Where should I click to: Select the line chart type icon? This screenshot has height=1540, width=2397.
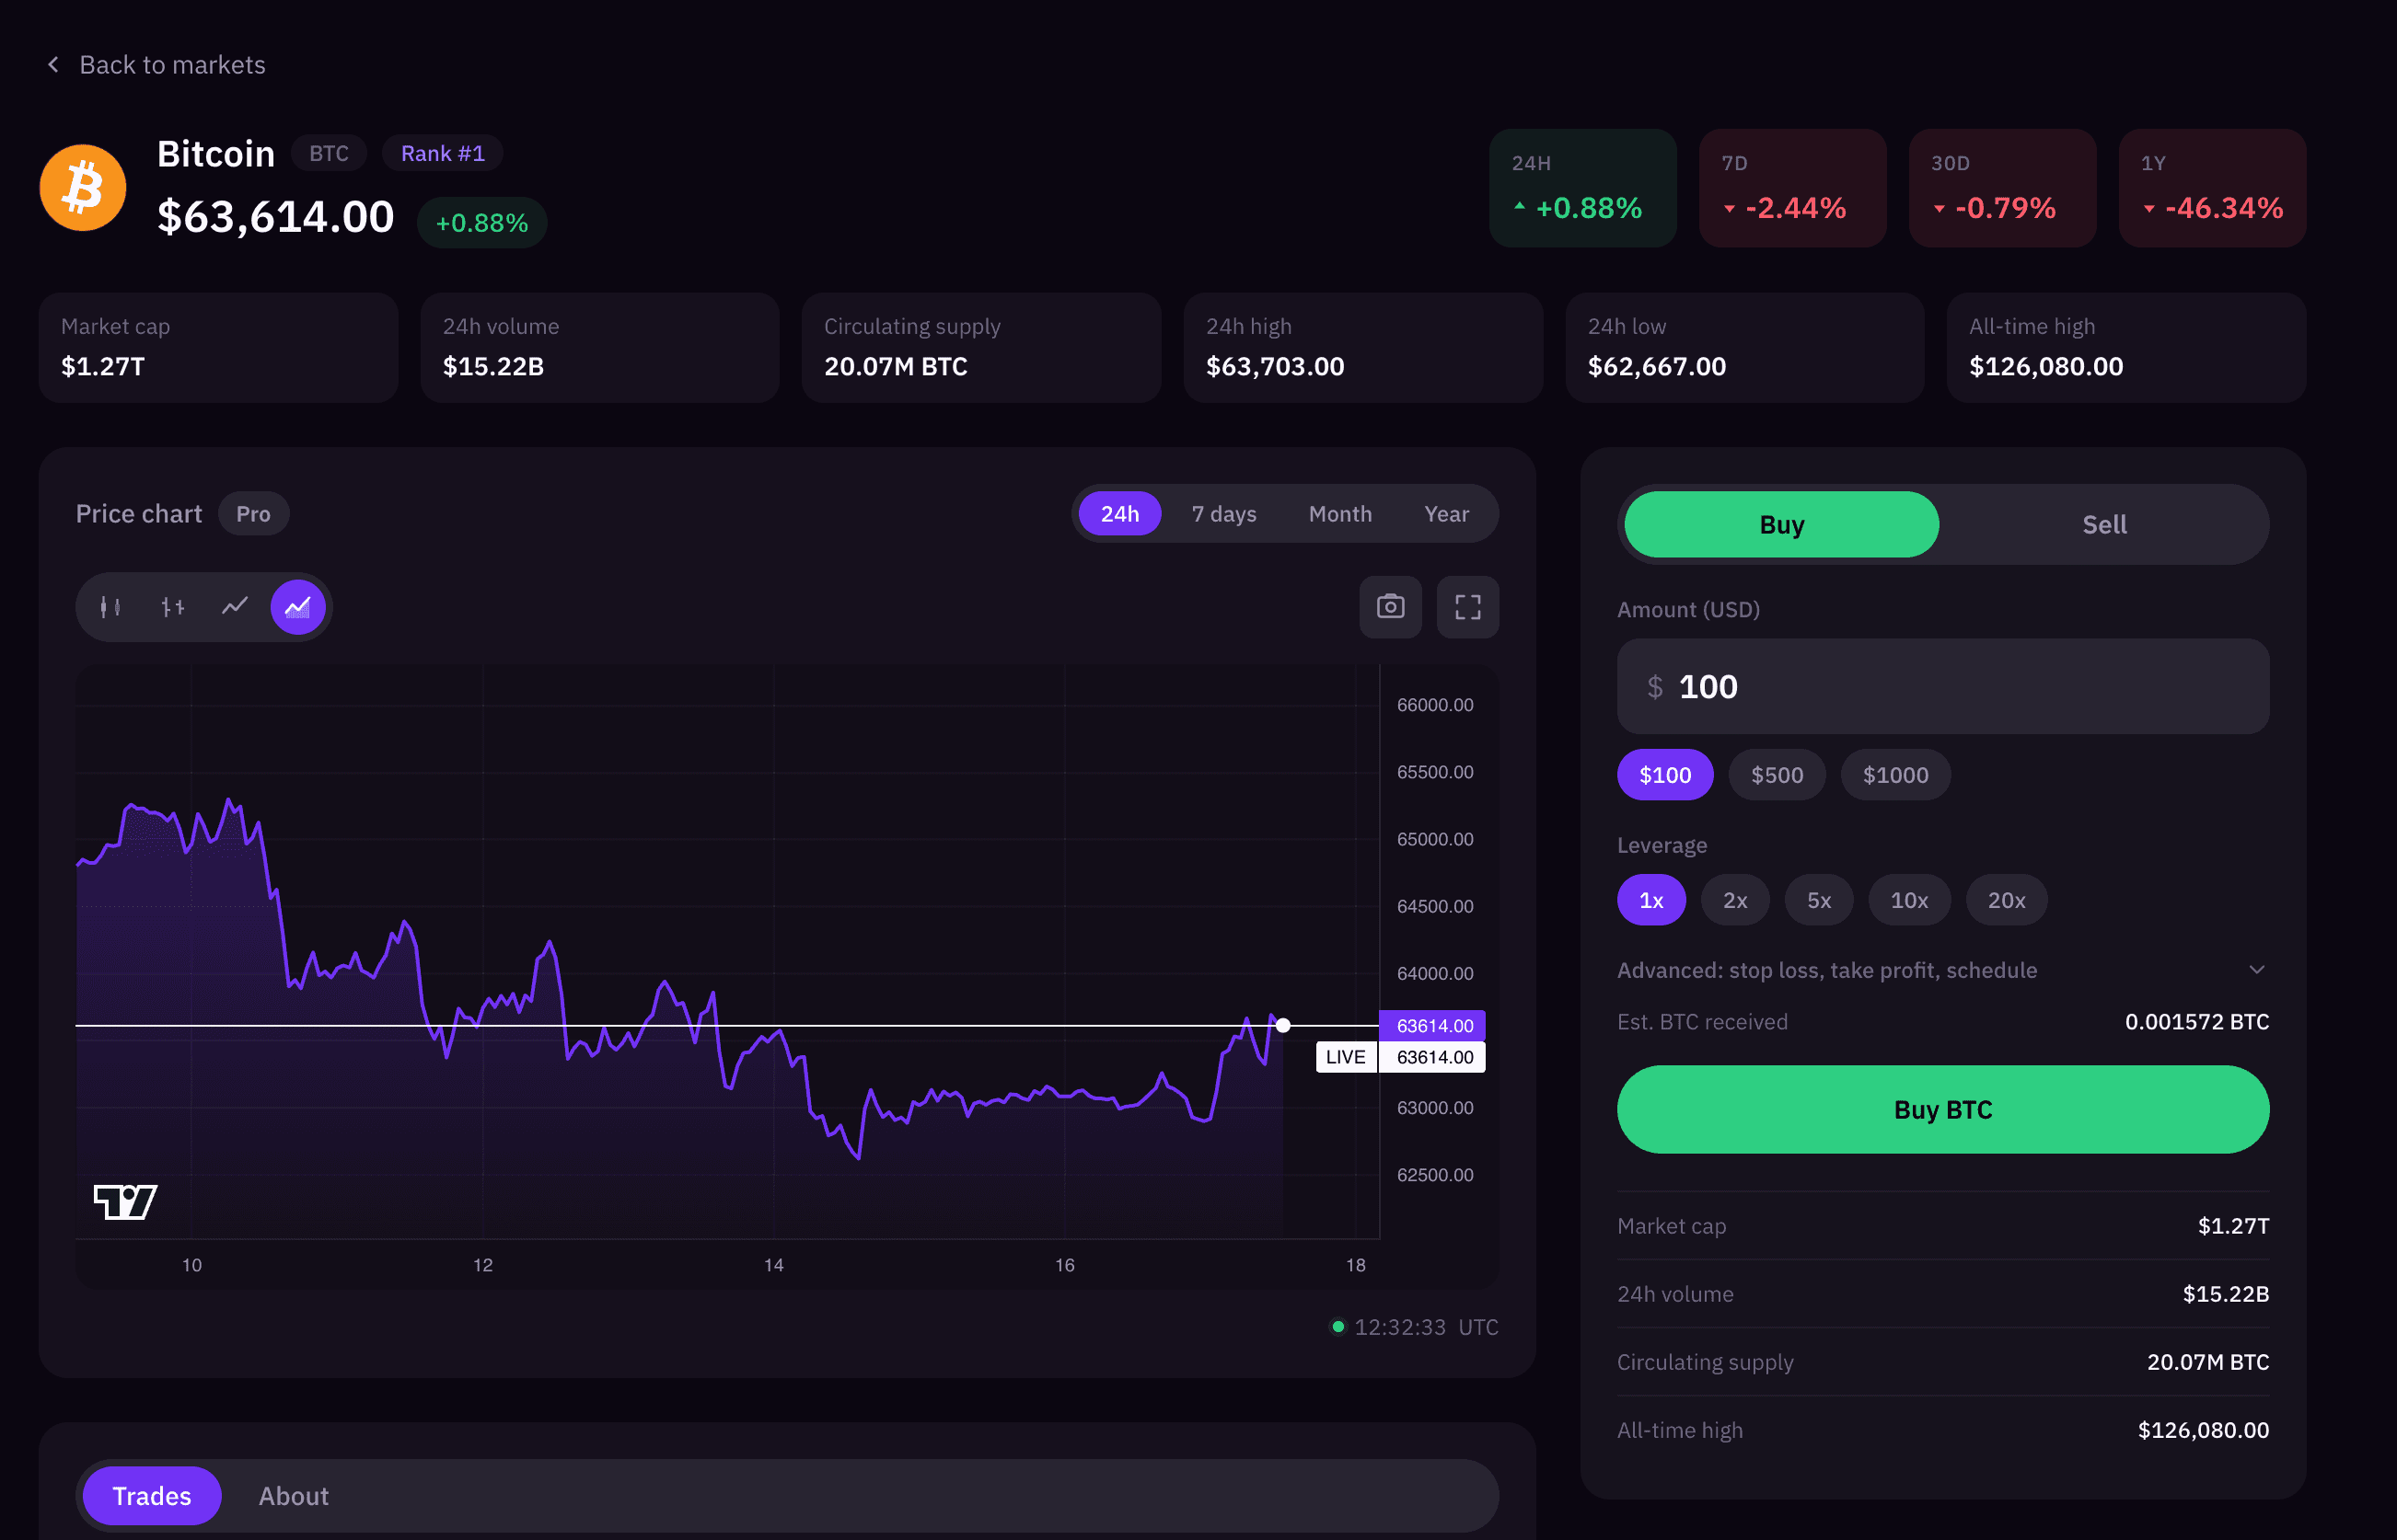(235, 607)
